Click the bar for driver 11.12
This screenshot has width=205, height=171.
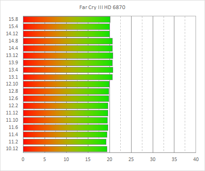tap(66, 113)
